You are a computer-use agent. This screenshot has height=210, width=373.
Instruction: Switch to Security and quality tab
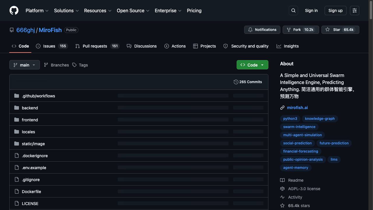click(x=246, y=46)
